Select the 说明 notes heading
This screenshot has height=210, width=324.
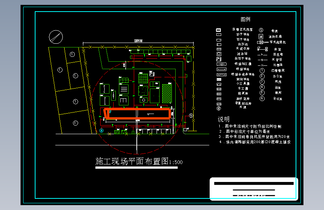[x=223, y=119]
